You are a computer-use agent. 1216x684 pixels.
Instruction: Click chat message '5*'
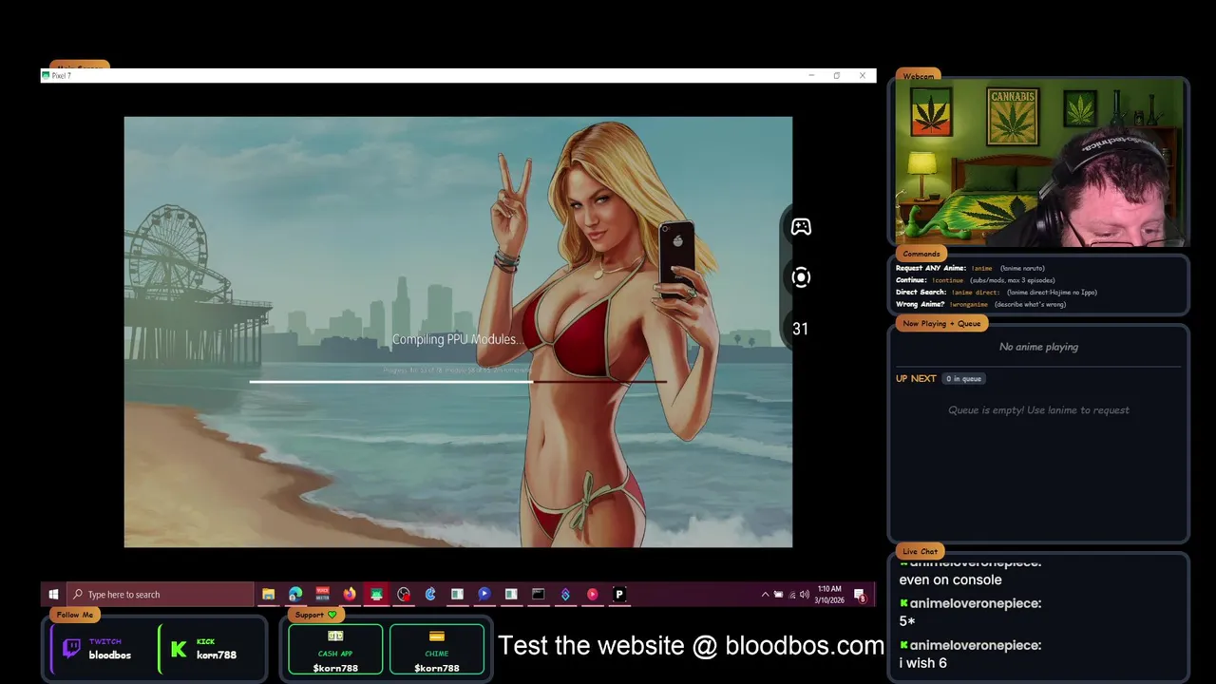click(906, 621)
